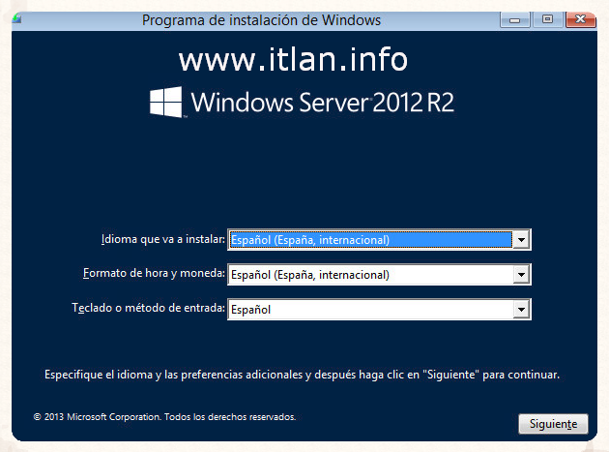Open the "Idioma que va a instalar" dropdown arrow
609x452 pixels.
[x=522, y=240]
